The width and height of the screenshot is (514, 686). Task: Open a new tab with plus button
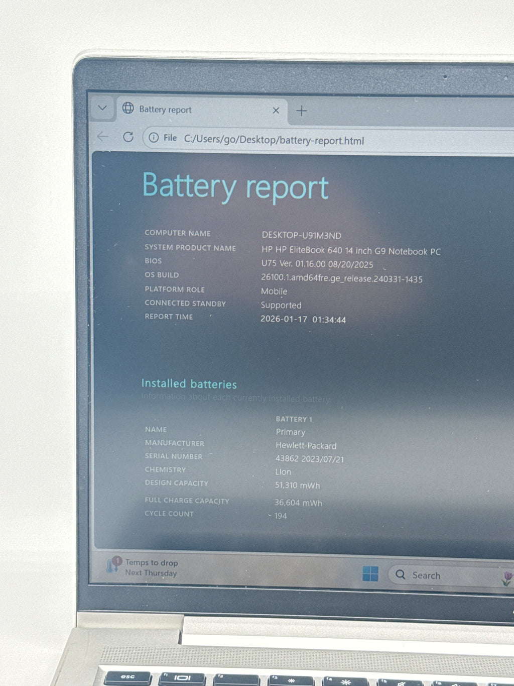coord(302,111)
